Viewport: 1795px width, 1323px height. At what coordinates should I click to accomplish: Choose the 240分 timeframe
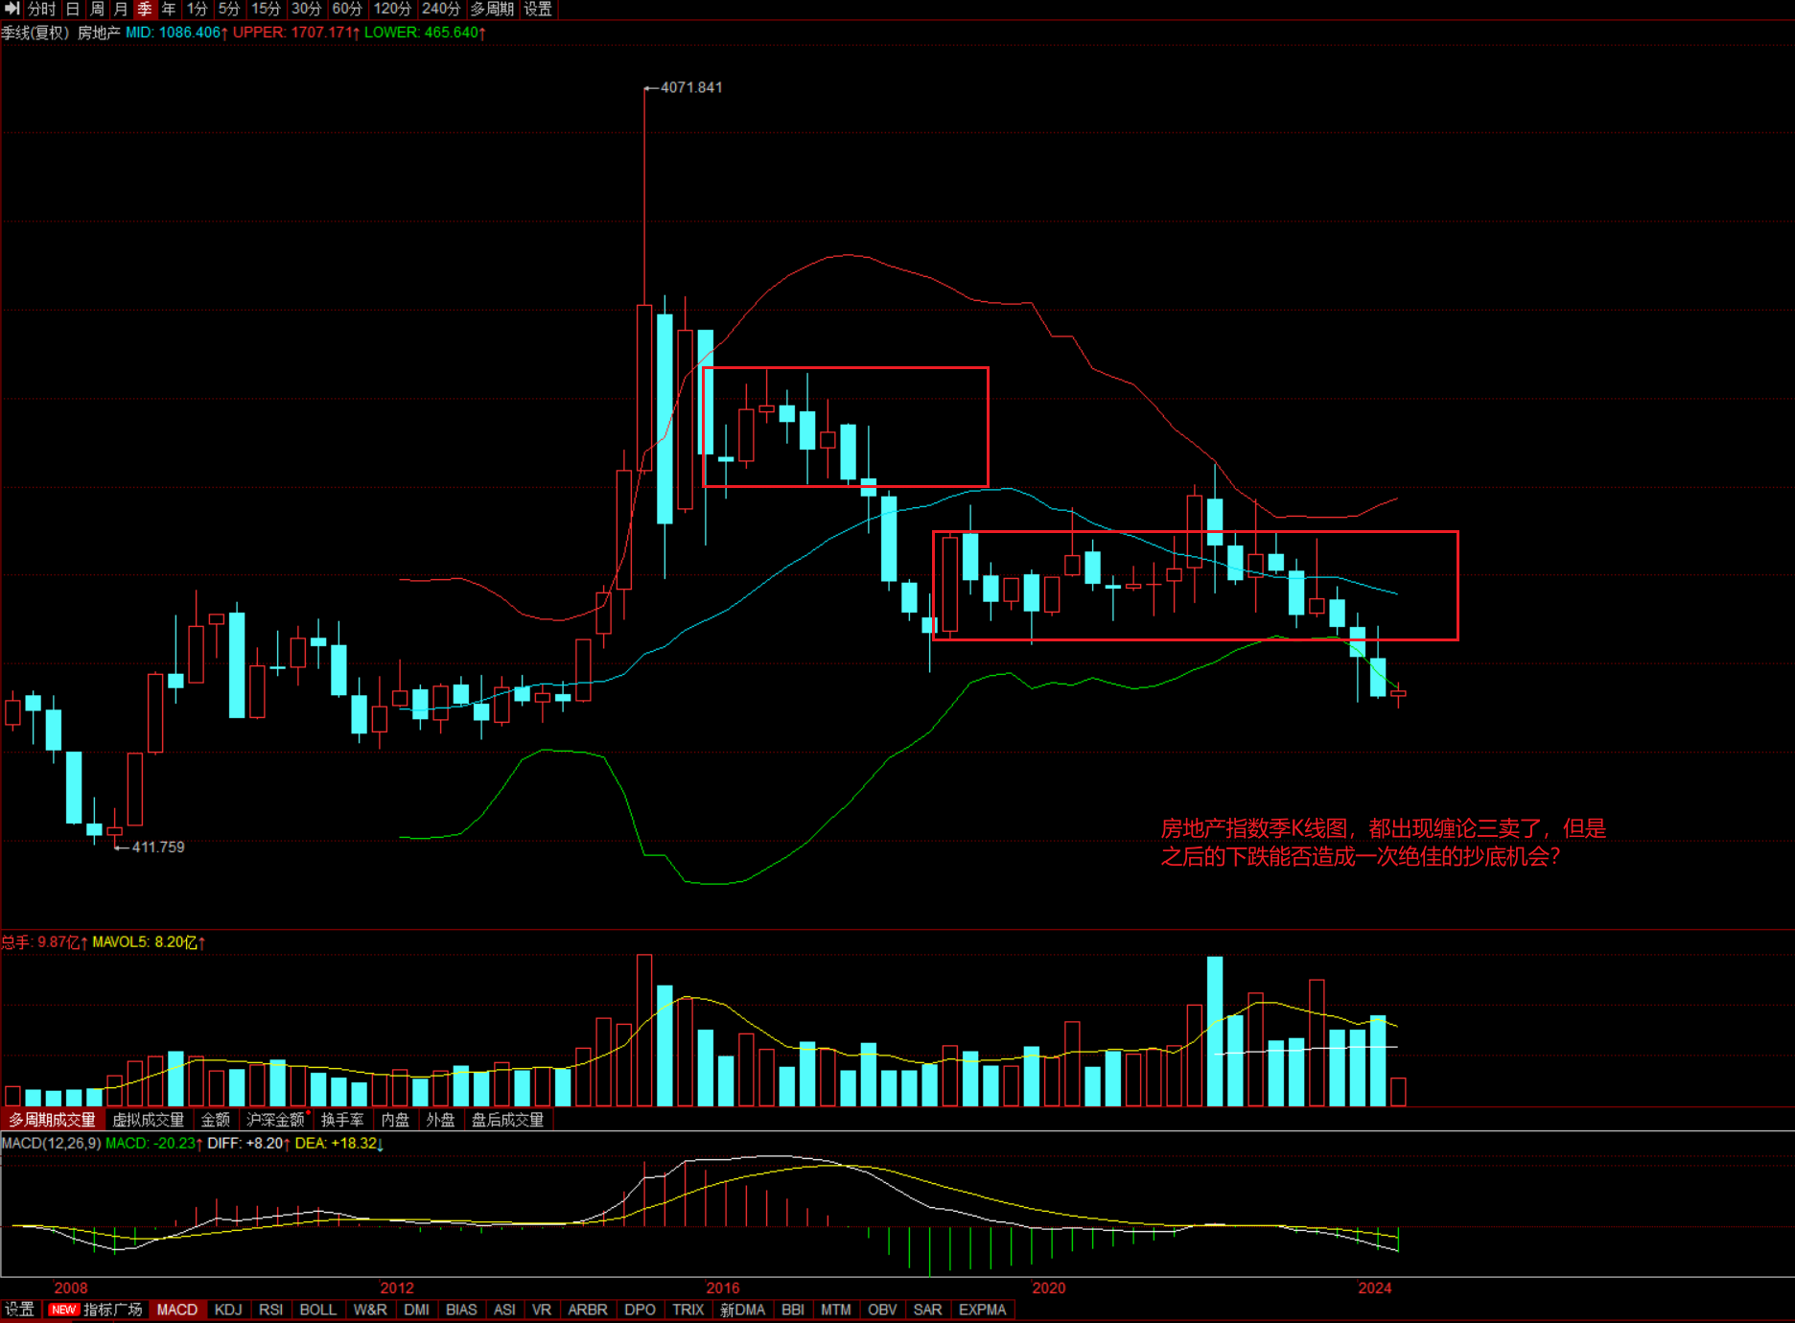(x=441, y=9)
